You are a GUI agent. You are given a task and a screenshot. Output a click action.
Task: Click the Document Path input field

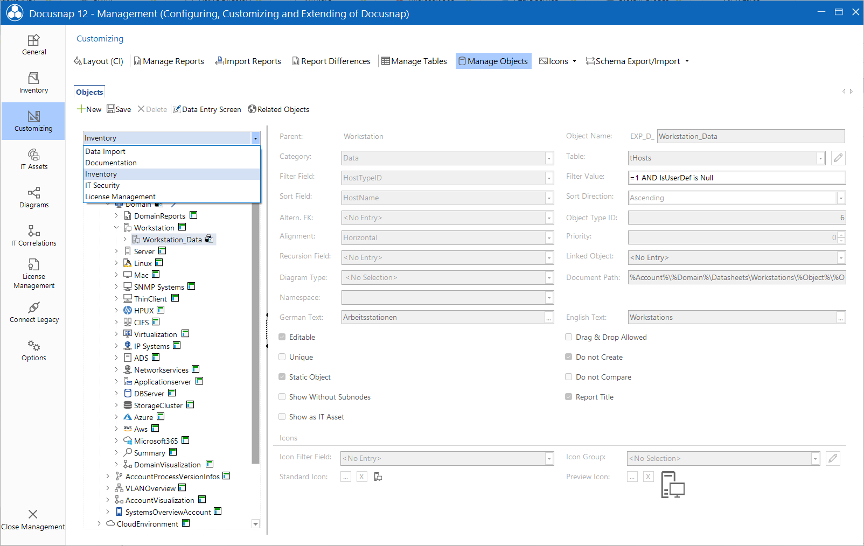click(737, 277)
